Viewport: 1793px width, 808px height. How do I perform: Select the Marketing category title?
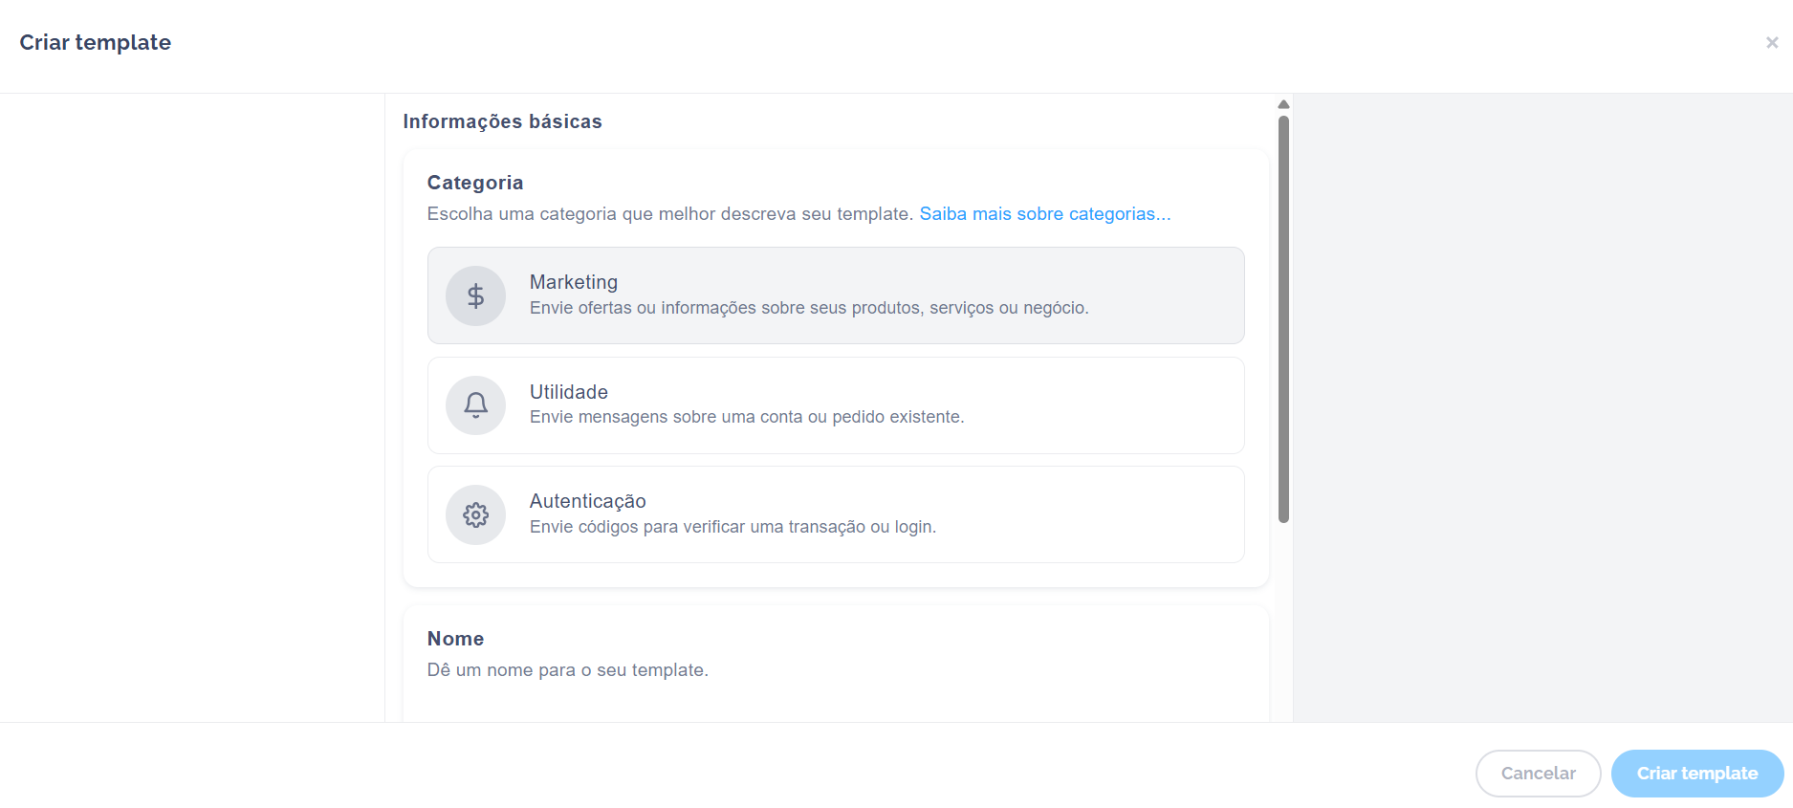click(x=574, y=282)
